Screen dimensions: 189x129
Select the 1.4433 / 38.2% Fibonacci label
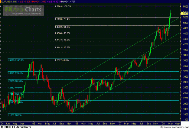pos(62,40)
